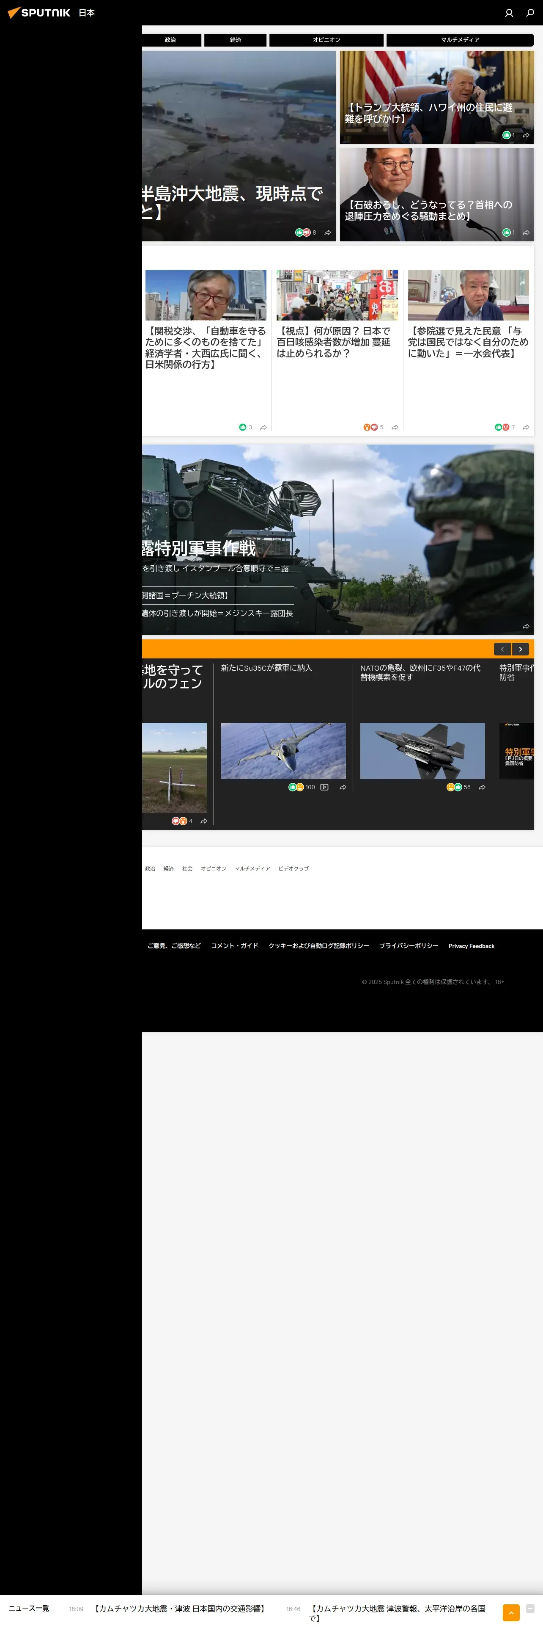Open footer 社会 category link
The height and width of the screenshot is (1631, 543).
(187, 869)
